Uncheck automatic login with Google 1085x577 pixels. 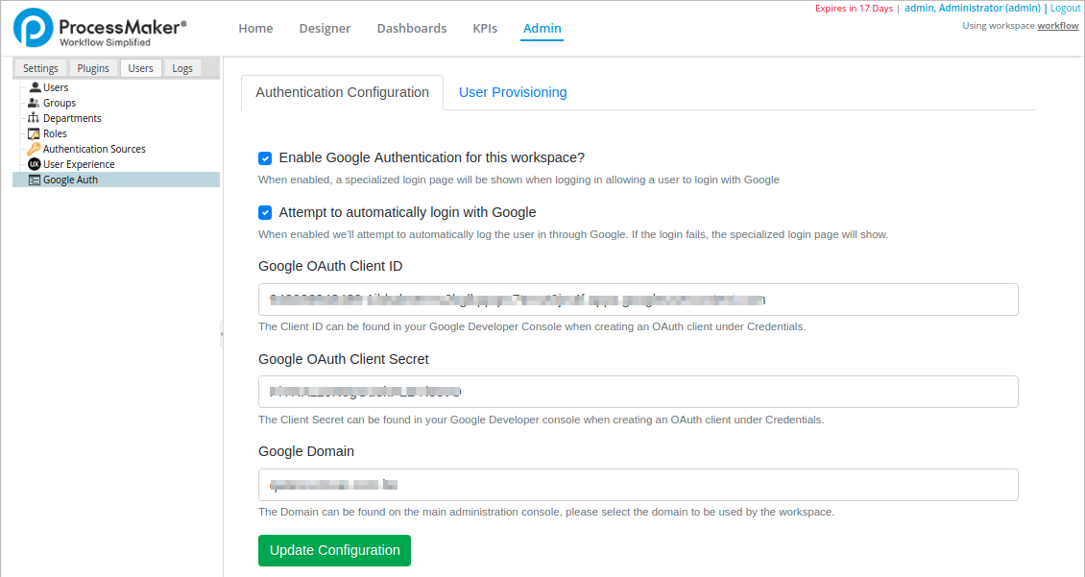point(265,212)
